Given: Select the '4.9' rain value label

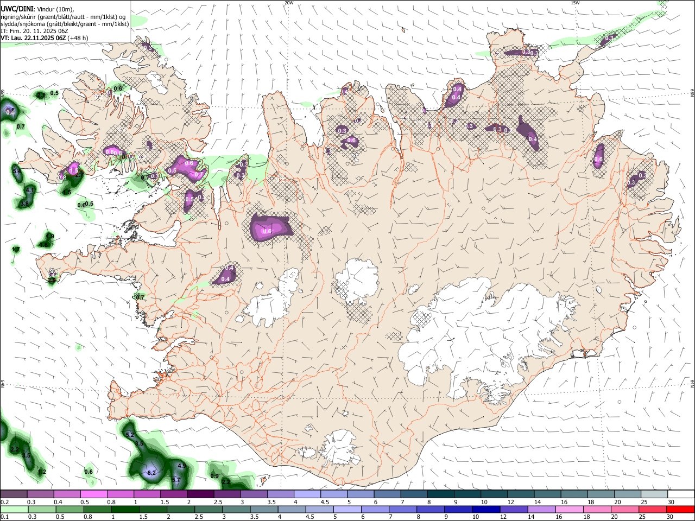Looking at the screenshot, I should tap(182, 466).
